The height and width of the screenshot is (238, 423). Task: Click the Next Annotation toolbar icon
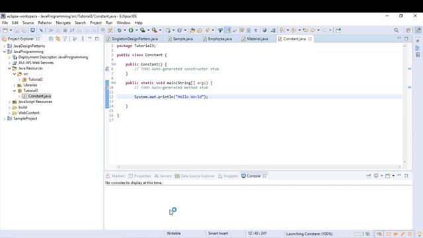282,30
